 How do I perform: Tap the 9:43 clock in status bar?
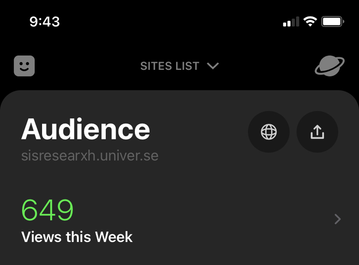(x=45, y=22)
